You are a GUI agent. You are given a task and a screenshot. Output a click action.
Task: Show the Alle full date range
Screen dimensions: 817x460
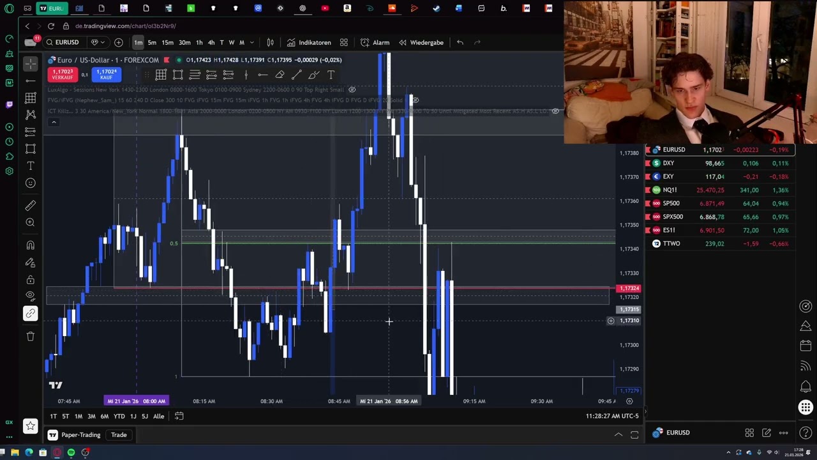tap(158, 417)
